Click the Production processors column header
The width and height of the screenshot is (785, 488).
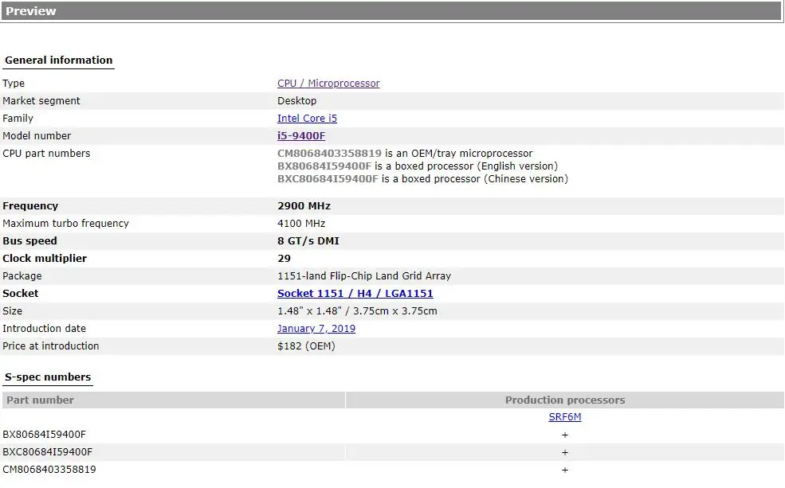565,400
